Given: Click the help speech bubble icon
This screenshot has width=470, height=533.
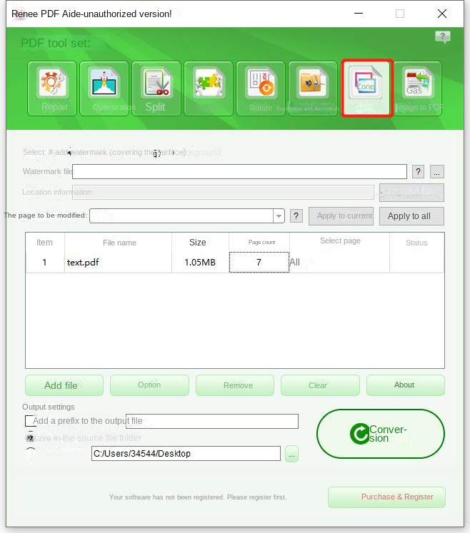Looking at the screenshot, I should tap(443, 37).
